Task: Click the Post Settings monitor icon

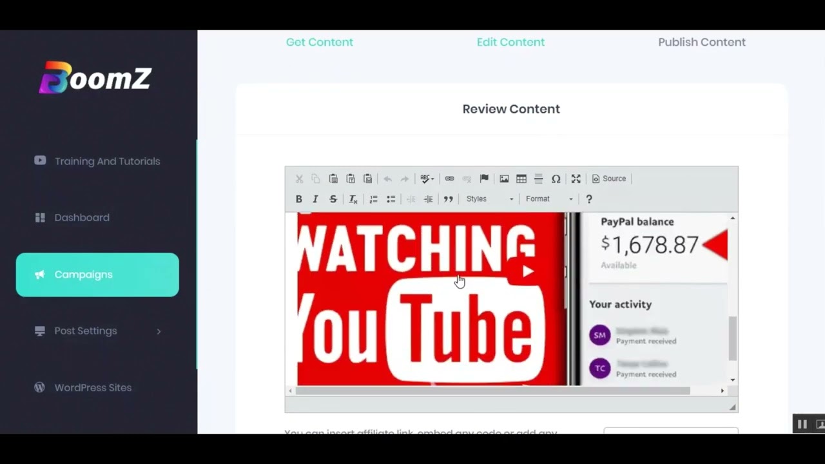Action: tap(40, 331)
